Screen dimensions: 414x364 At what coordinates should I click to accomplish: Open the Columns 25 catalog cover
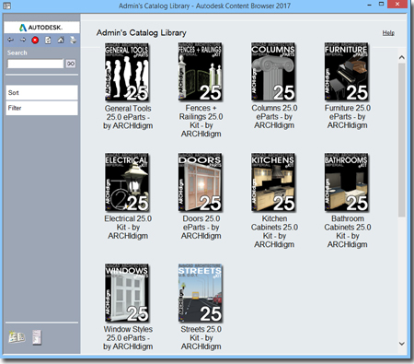[273, 72]
